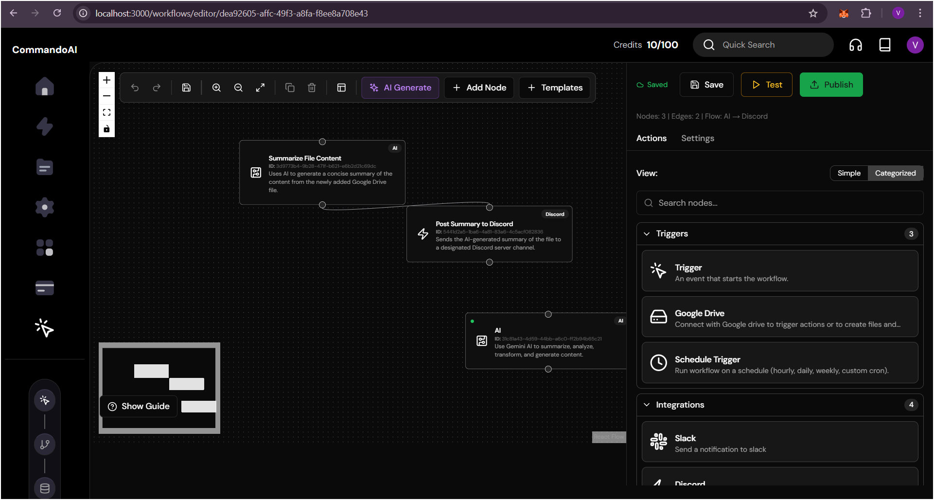Open support via the headphones icon

coord(856,45)
